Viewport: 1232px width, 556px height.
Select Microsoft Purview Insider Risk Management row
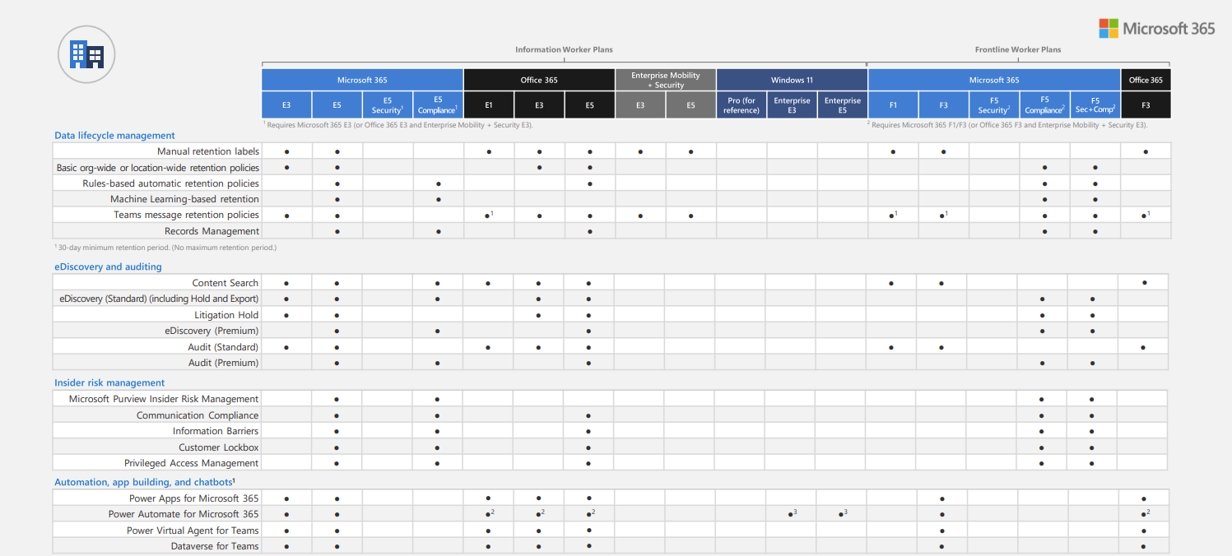click(x=164, y=399)
